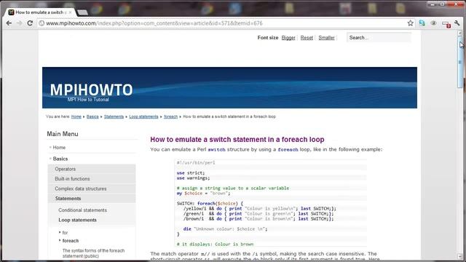Image resolution: width=466 pixels, height=262 pixels.
Task: Click the page scroll-down arrow
Action: [x=459, y=256]
